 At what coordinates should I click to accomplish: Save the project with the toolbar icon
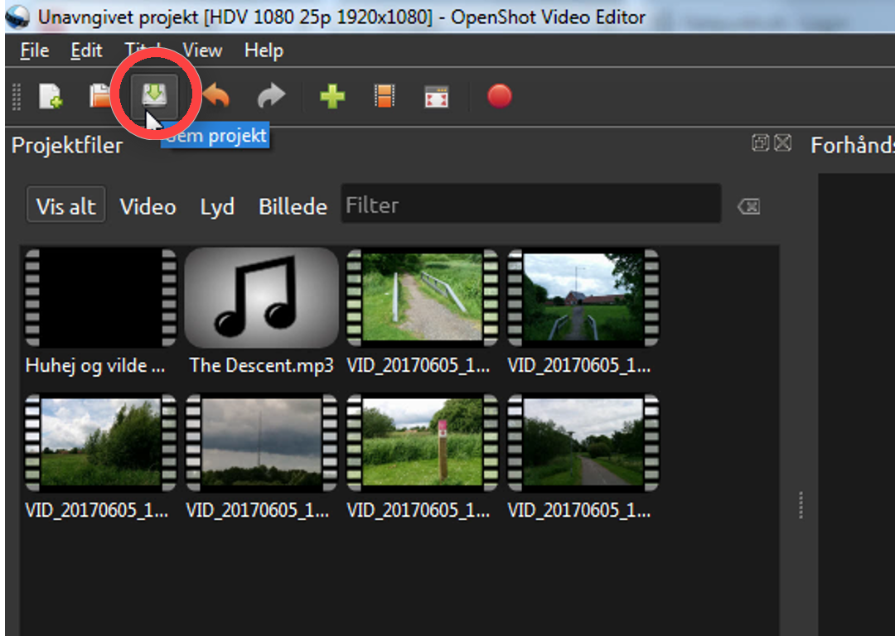(154, 95)
